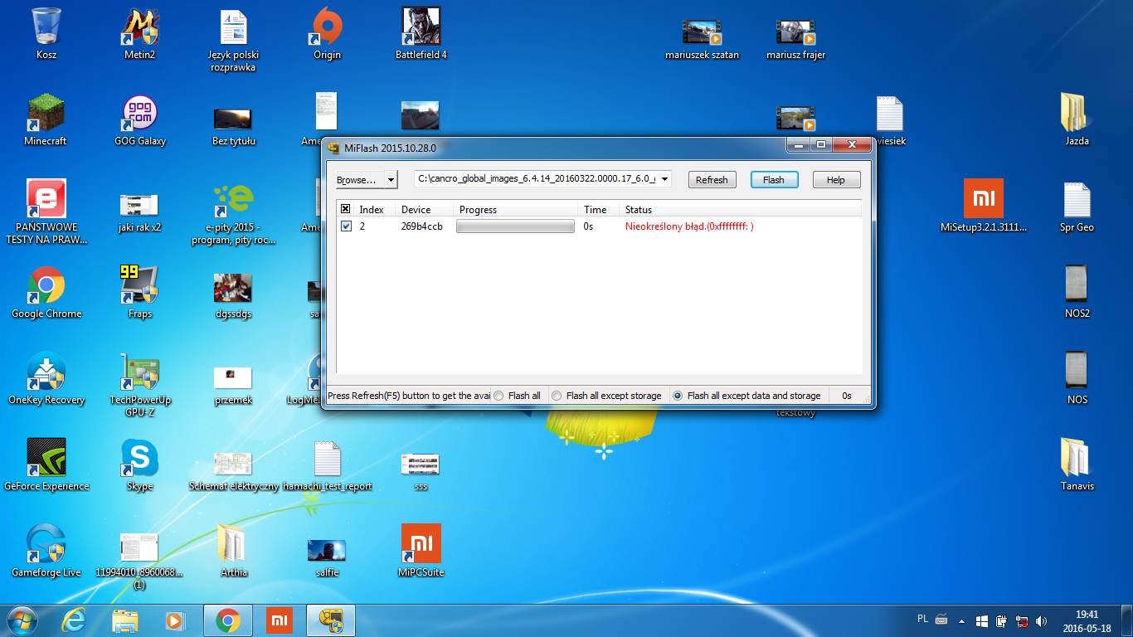This screenshot has height=637, width=1133.
Task: Show hidden system tray icons
Action: point(961,620)
